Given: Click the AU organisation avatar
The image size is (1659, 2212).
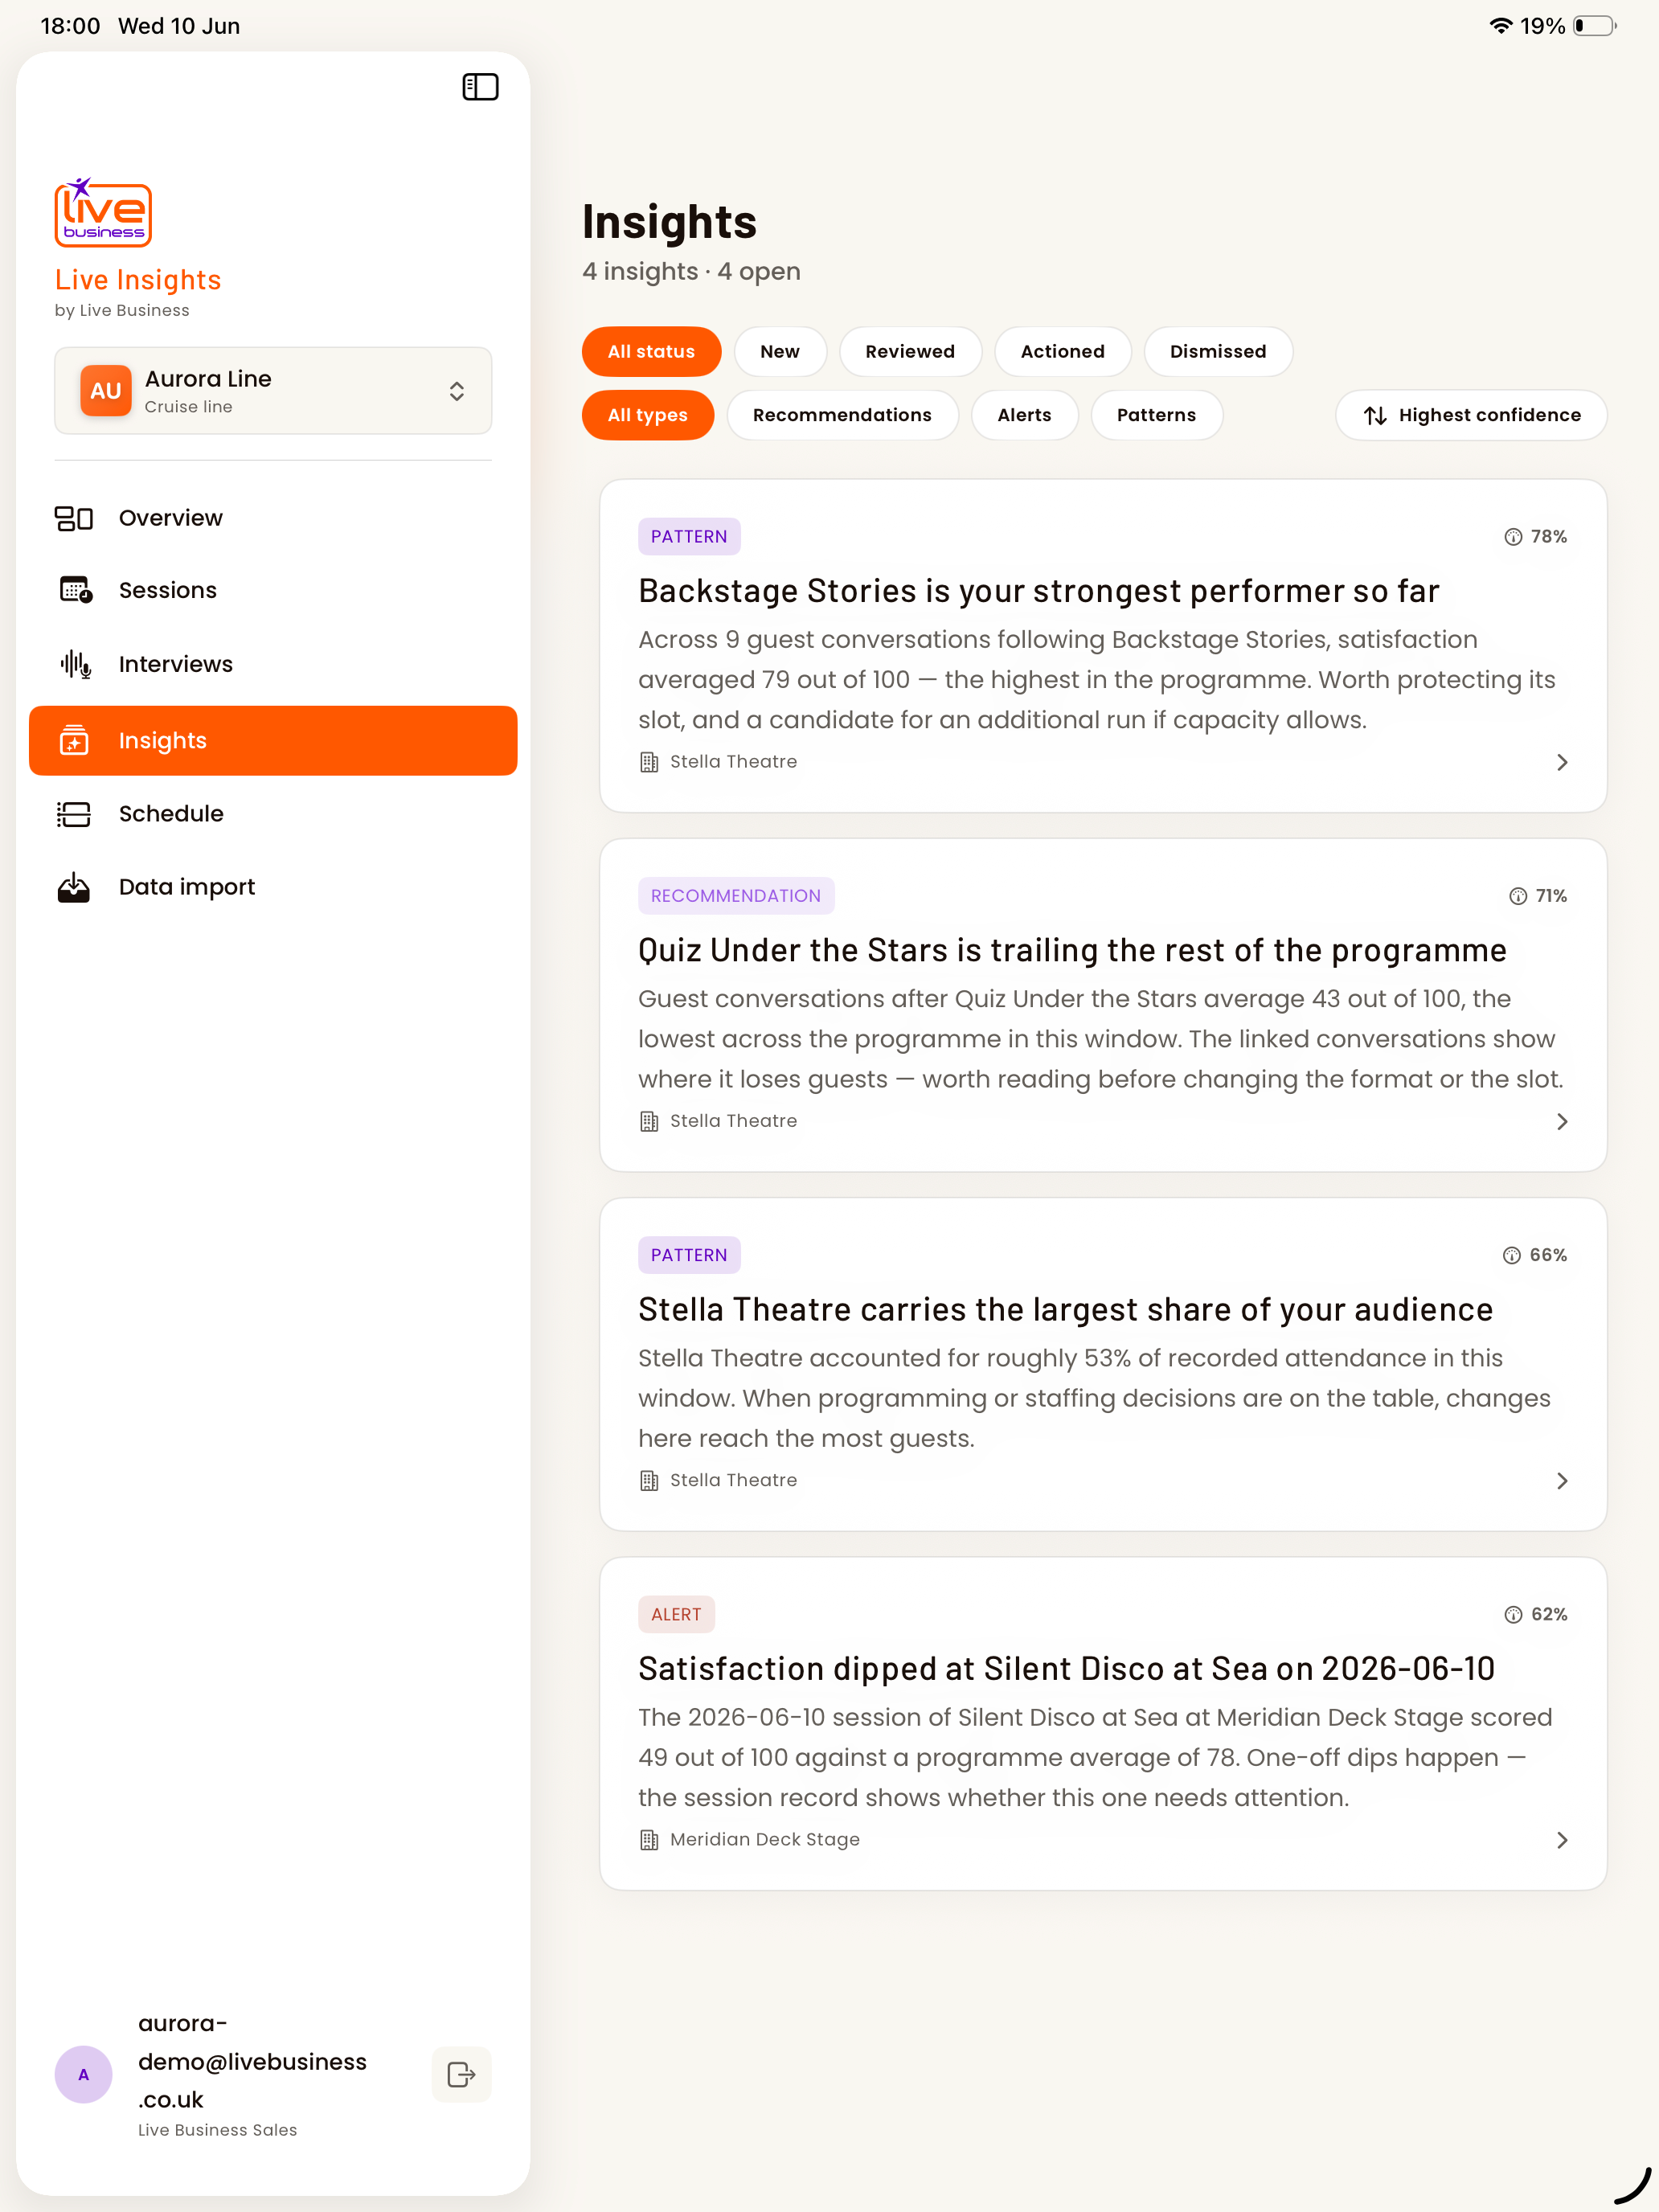Looking at the screenshot, I should [x=106, y=391].
